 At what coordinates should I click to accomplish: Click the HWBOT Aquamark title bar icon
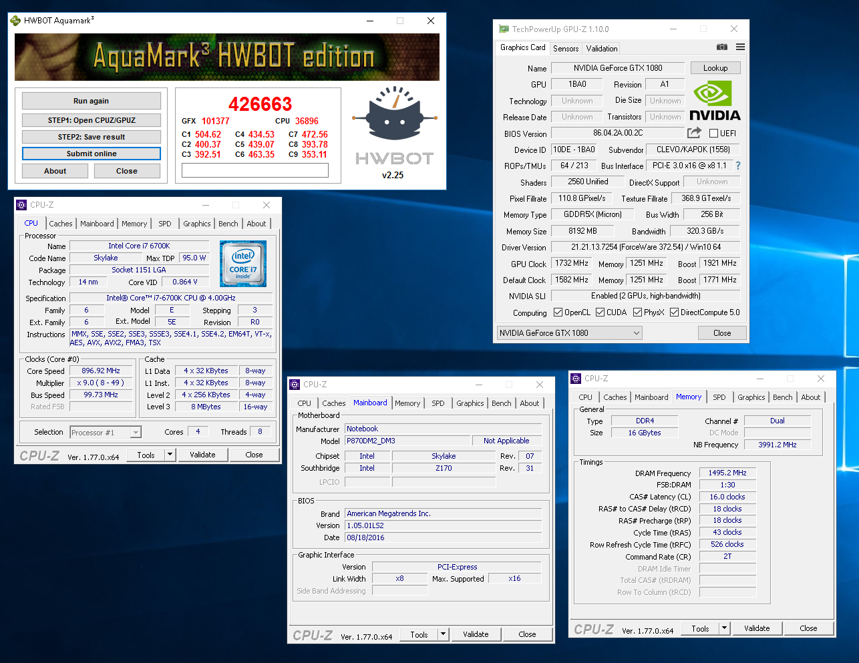click(15, 21)
